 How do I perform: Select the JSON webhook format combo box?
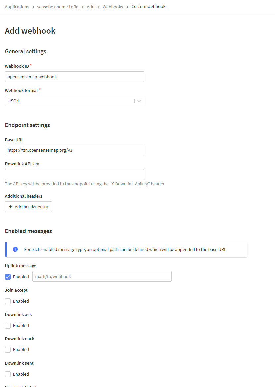(70, 101)
